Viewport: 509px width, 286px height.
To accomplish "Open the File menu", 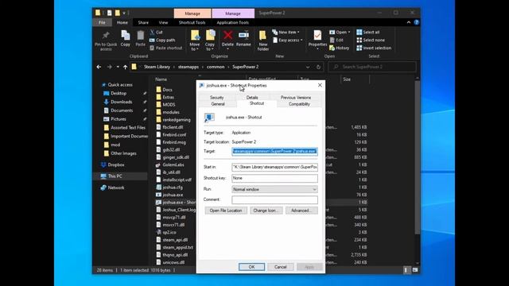I will [x=102, y=22].
